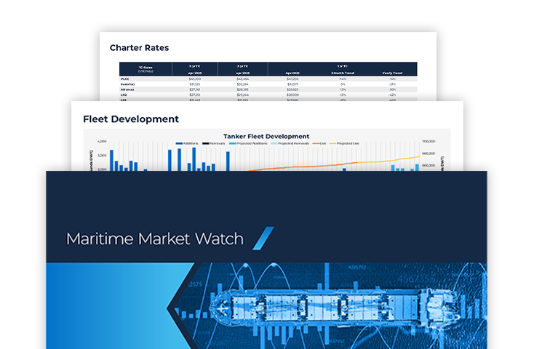Click the Fleet Development heading
This screenshot has width=534, height=349.
130,119
